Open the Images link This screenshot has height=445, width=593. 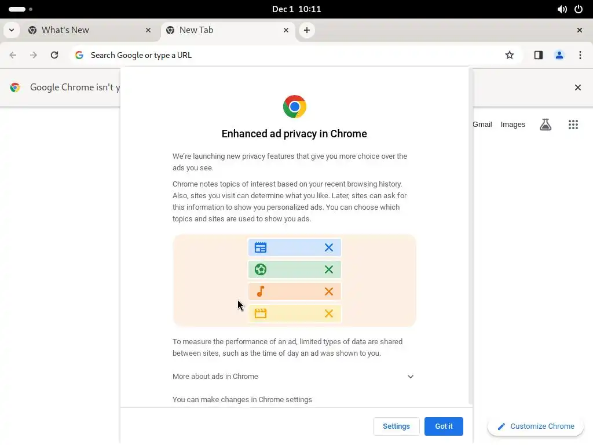pyautogui.click(x=513, y=125)
